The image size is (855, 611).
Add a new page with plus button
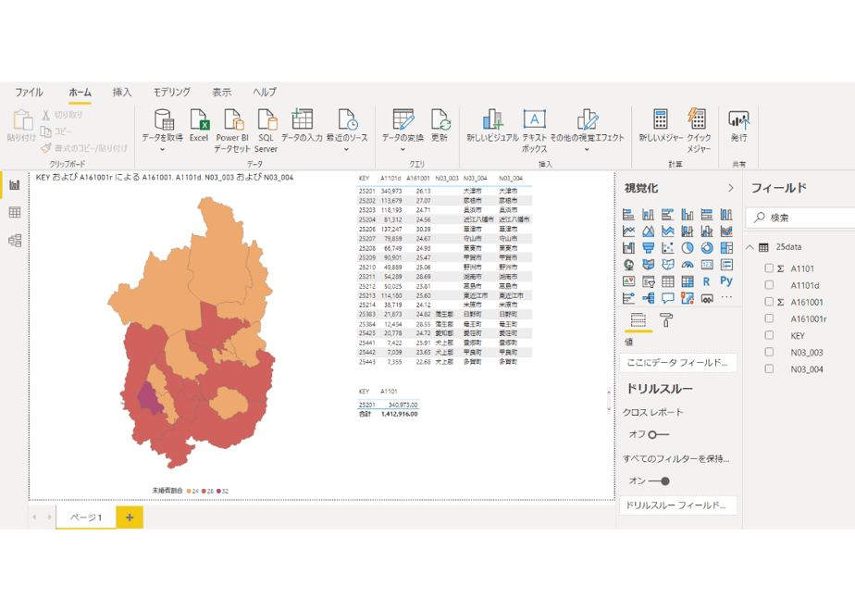(130, 517)
